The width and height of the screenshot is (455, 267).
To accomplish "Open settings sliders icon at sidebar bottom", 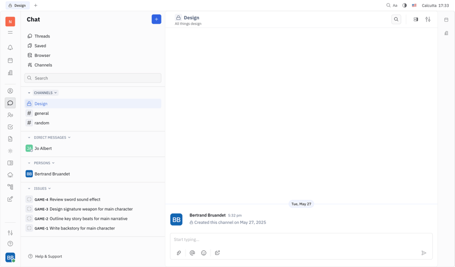I will pos(10,232).
